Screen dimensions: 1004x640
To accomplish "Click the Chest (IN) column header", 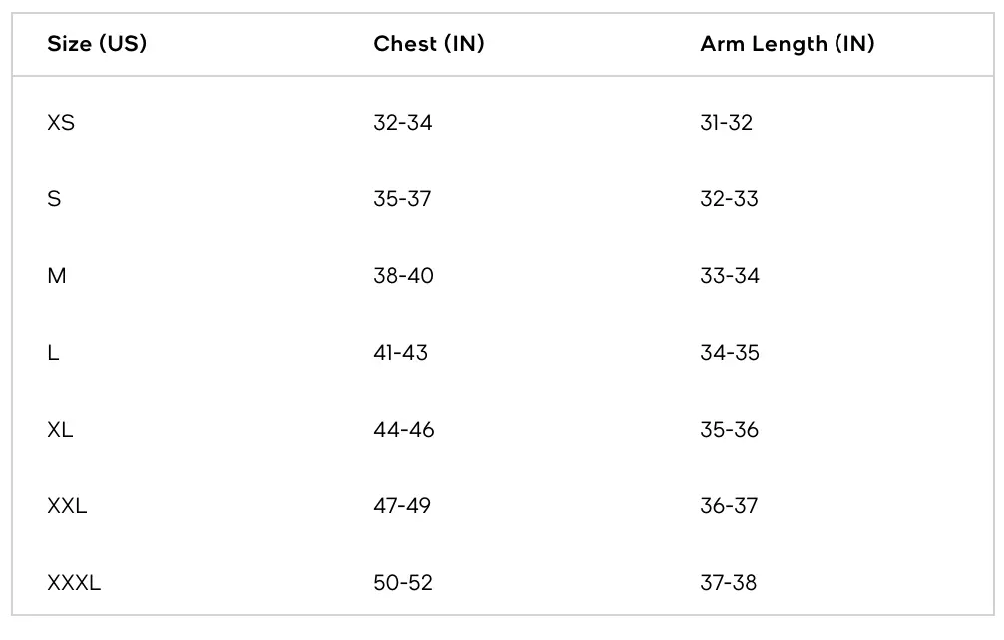I will click(x=429, y=44).
